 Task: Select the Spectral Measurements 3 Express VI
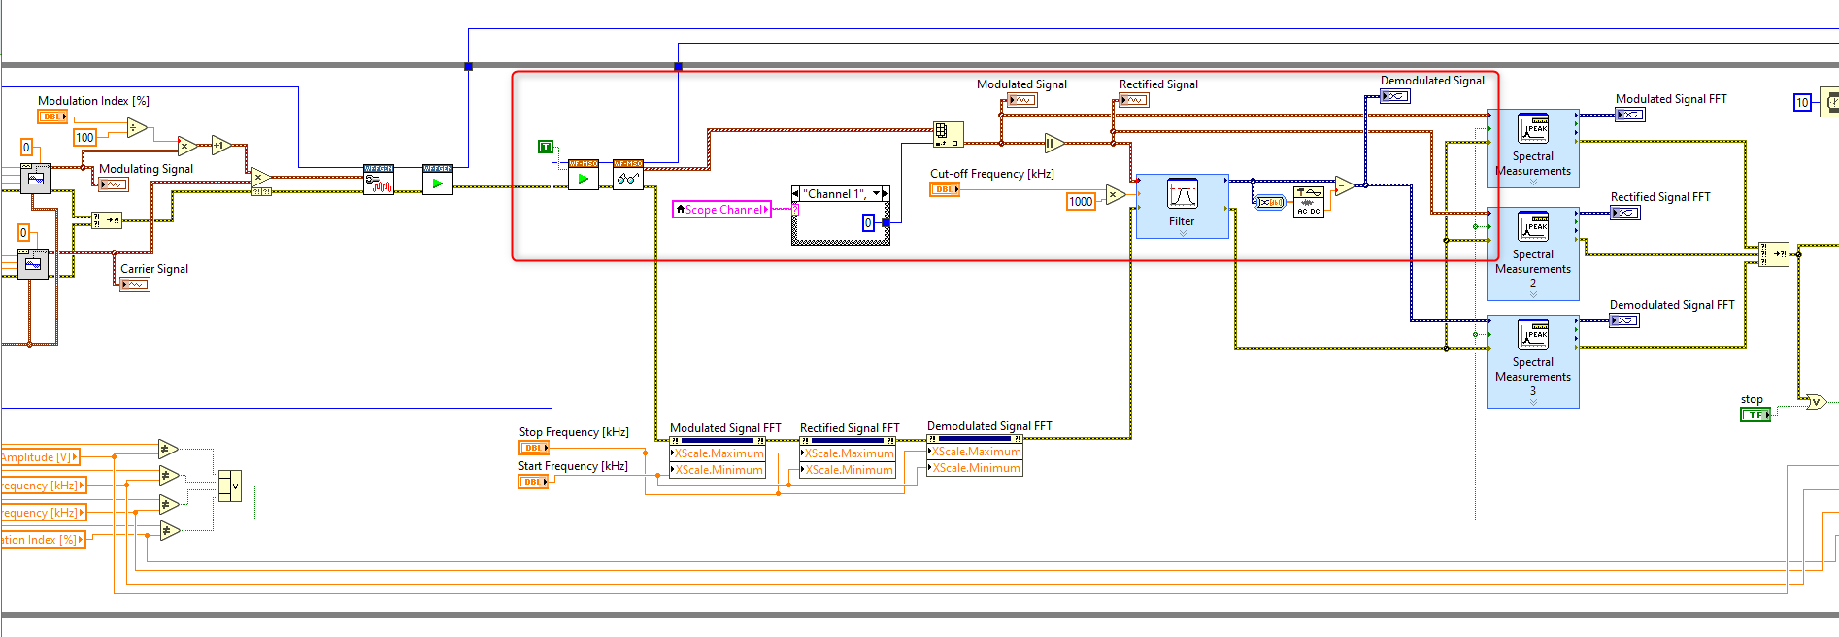point(1533,361)
